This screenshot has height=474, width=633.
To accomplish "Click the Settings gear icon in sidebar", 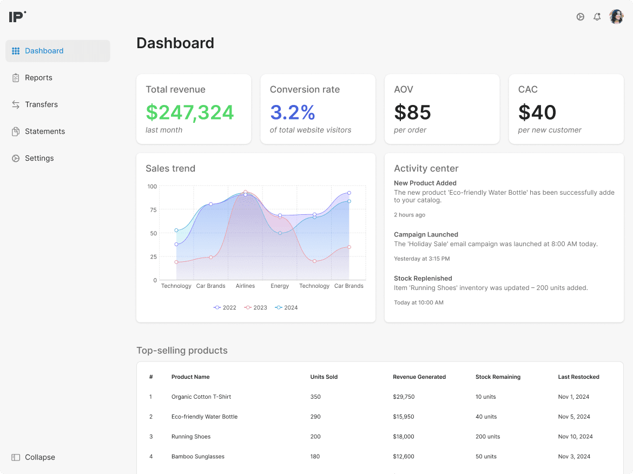I will (16, 158).
